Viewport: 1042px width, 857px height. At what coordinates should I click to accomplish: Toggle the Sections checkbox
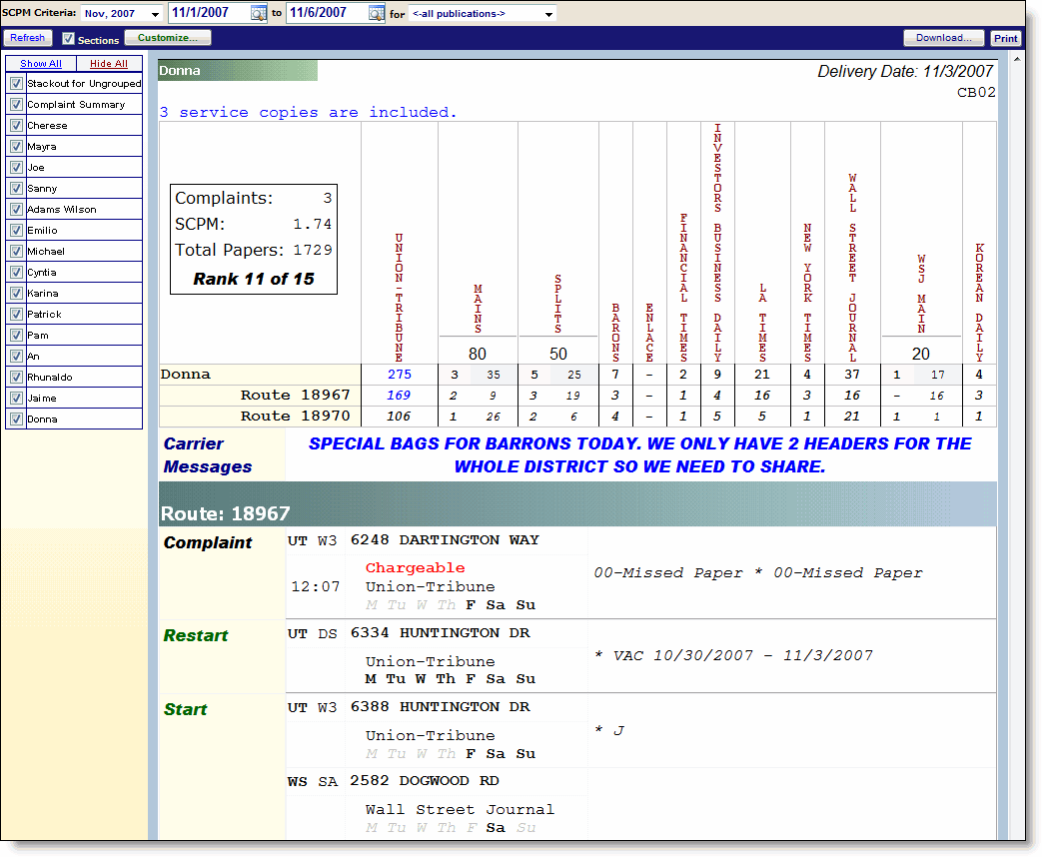(69, 39)
